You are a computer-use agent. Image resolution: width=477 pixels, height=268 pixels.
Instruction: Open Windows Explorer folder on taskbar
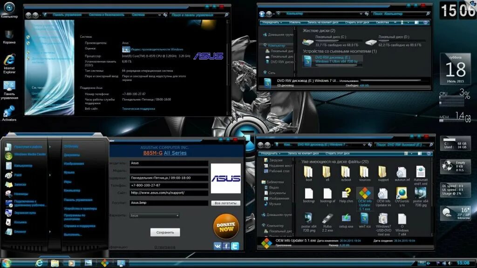click(x=55, y=263)
